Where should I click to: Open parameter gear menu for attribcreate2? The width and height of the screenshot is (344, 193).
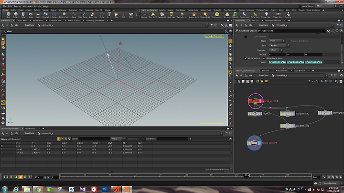[328, 31]
